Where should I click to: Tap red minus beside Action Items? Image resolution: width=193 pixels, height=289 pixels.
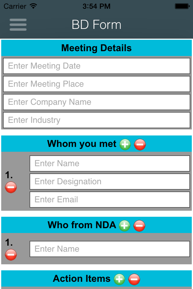[134, 279]
